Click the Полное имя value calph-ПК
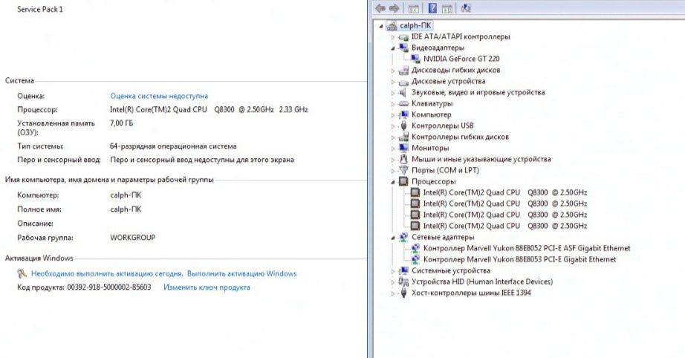Viewport: 685px width, 358px height. click(126, 209)
